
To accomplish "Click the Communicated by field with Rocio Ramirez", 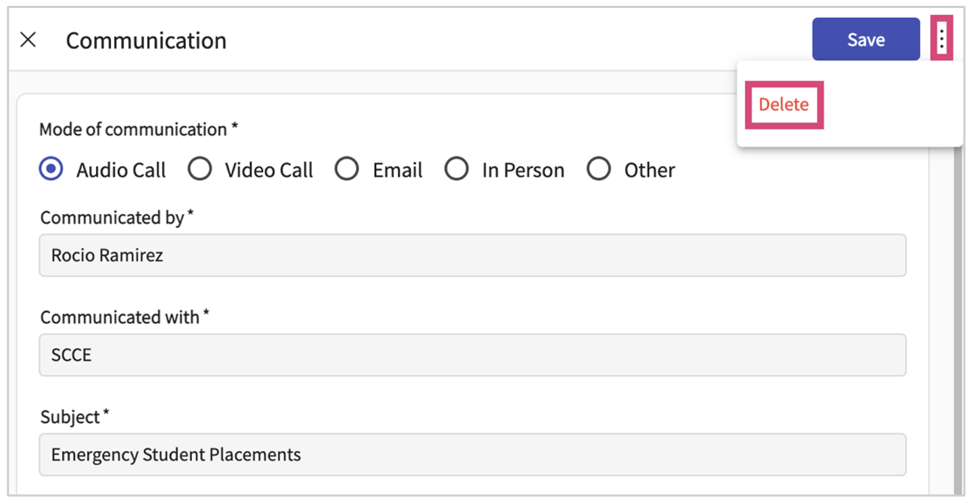I will (x=472, y=255).
